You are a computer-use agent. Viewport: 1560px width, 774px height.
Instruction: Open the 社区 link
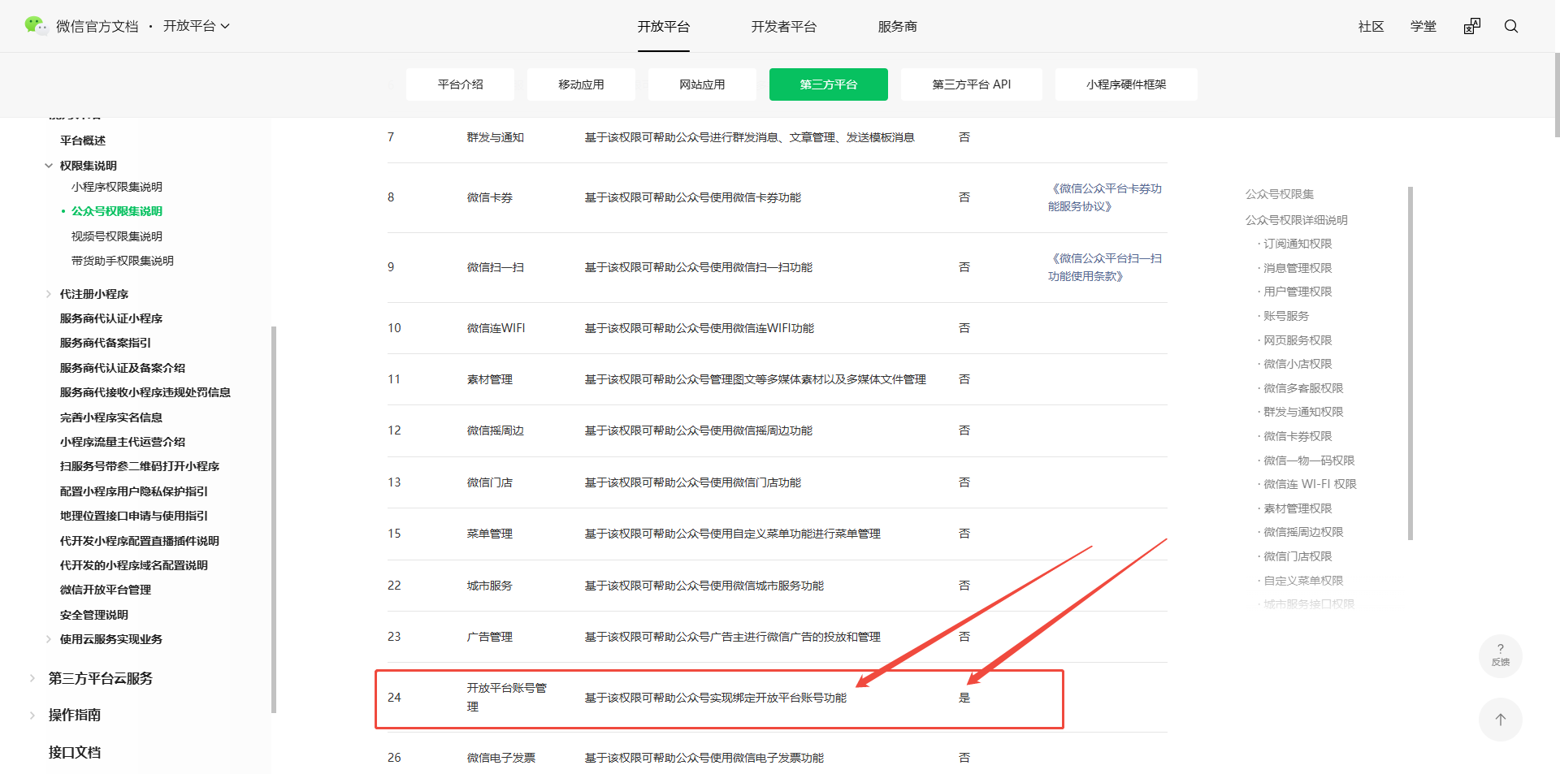click(1371, 27)
